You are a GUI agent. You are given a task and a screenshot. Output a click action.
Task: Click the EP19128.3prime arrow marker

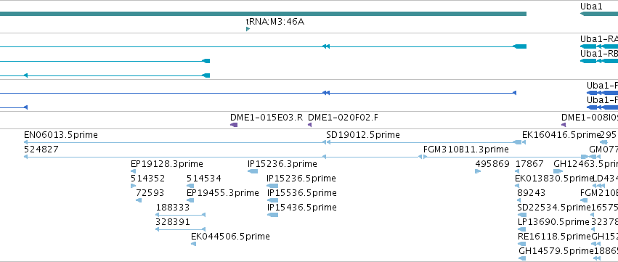(133, 171)
